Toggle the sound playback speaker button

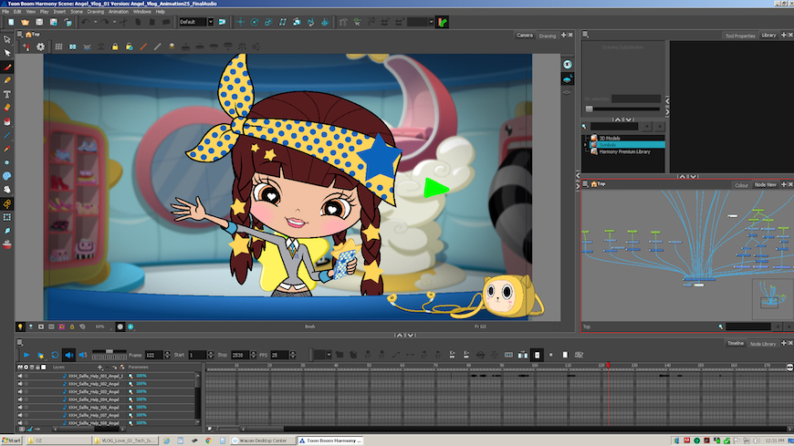click(x=68, y=355)
